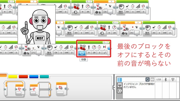Screen dimensions: 180x101
Task: Edit the E5 note field
Action: coord(127,12)
